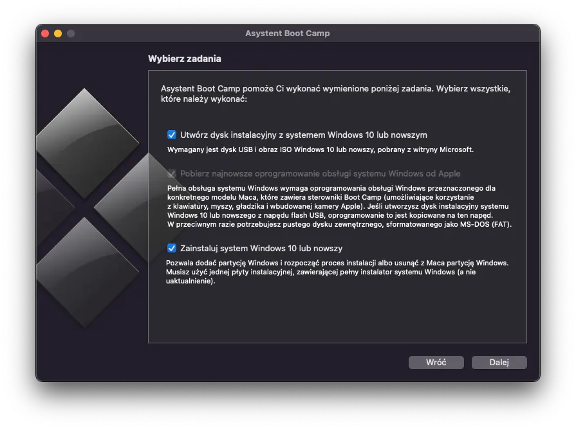Viewport: 576px width, 429px height.
Task: Click the partial left diamond of the logo
Action: (x=44, y=200)
